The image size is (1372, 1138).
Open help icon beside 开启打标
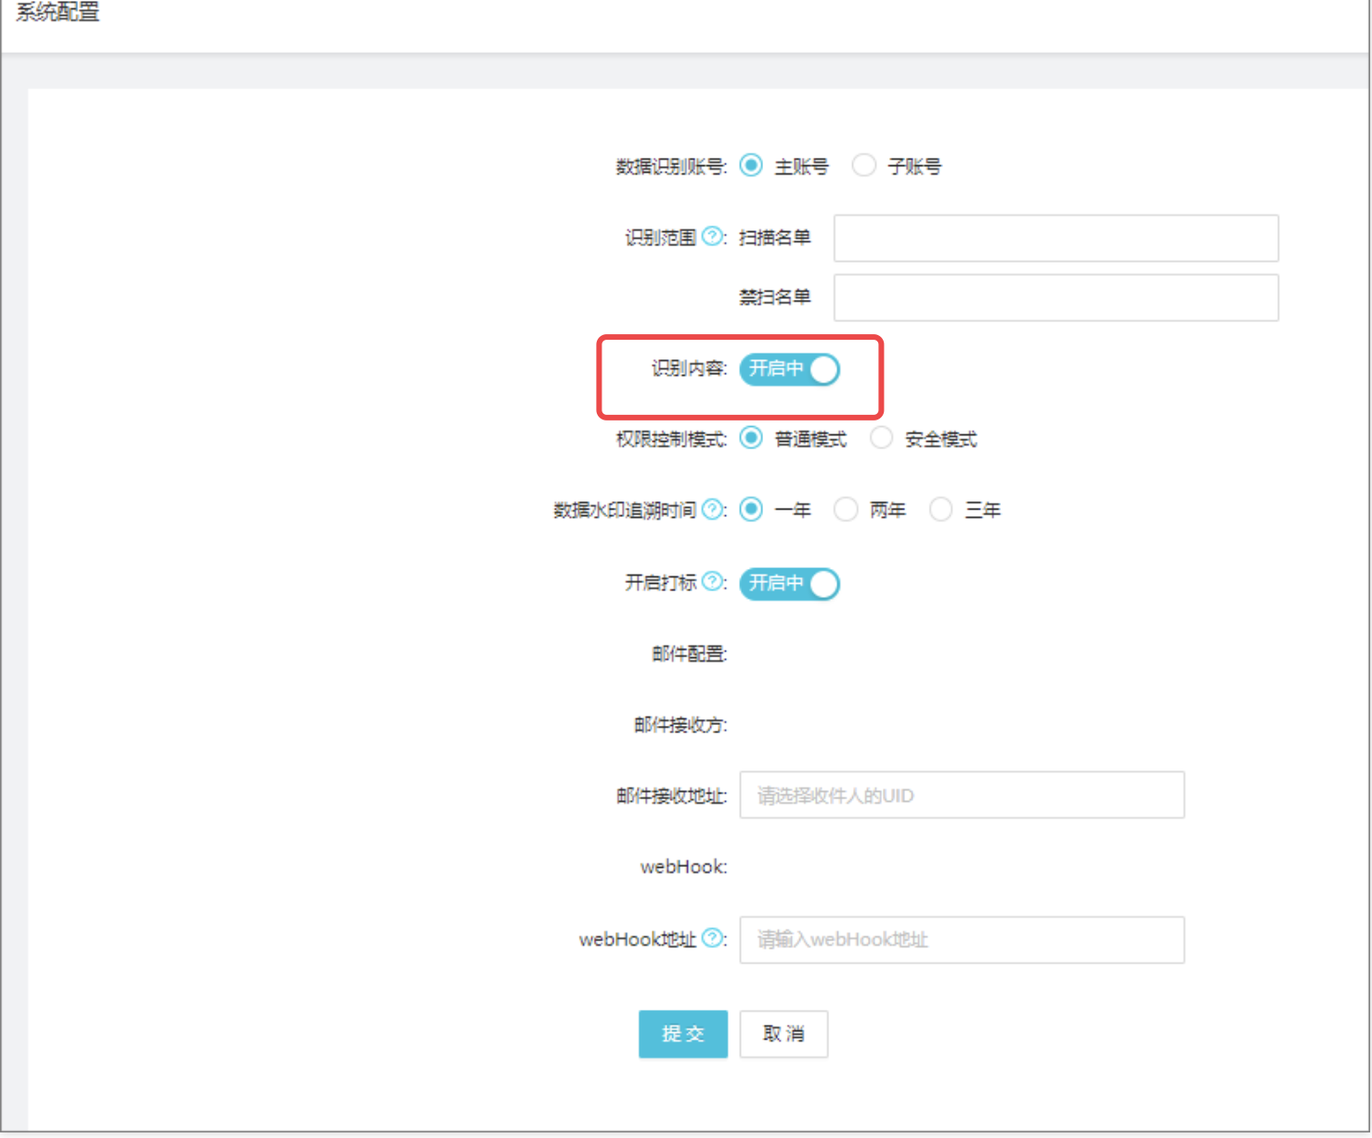click(712, 581)
